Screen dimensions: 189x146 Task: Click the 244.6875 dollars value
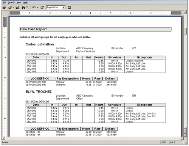(x=112, y=85)
